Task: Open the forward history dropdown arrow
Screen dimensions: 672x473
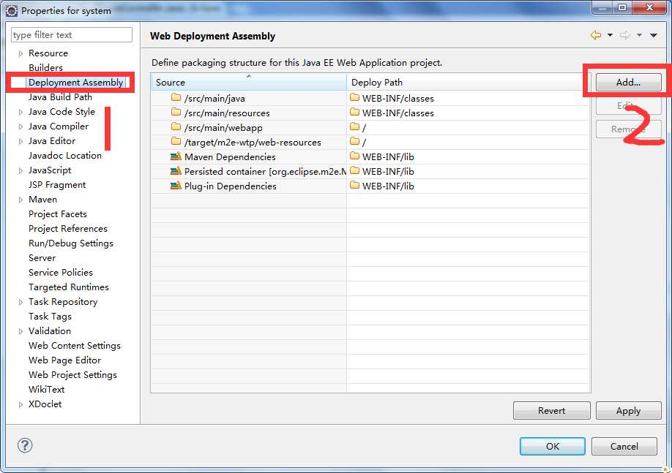Action: click(x=639, y=35)
